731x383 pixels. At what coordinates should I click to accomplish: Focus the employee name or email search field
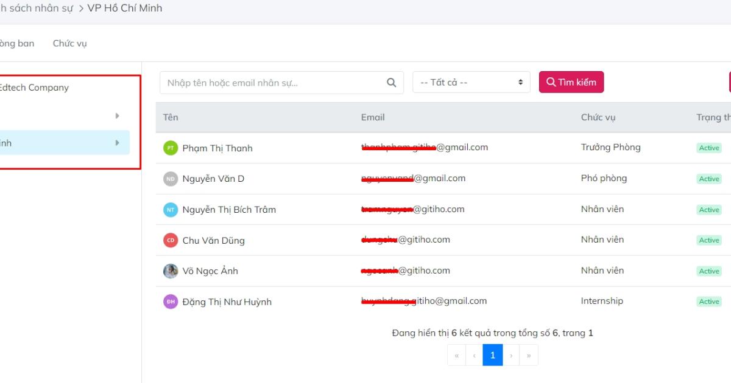coord(274,83)
